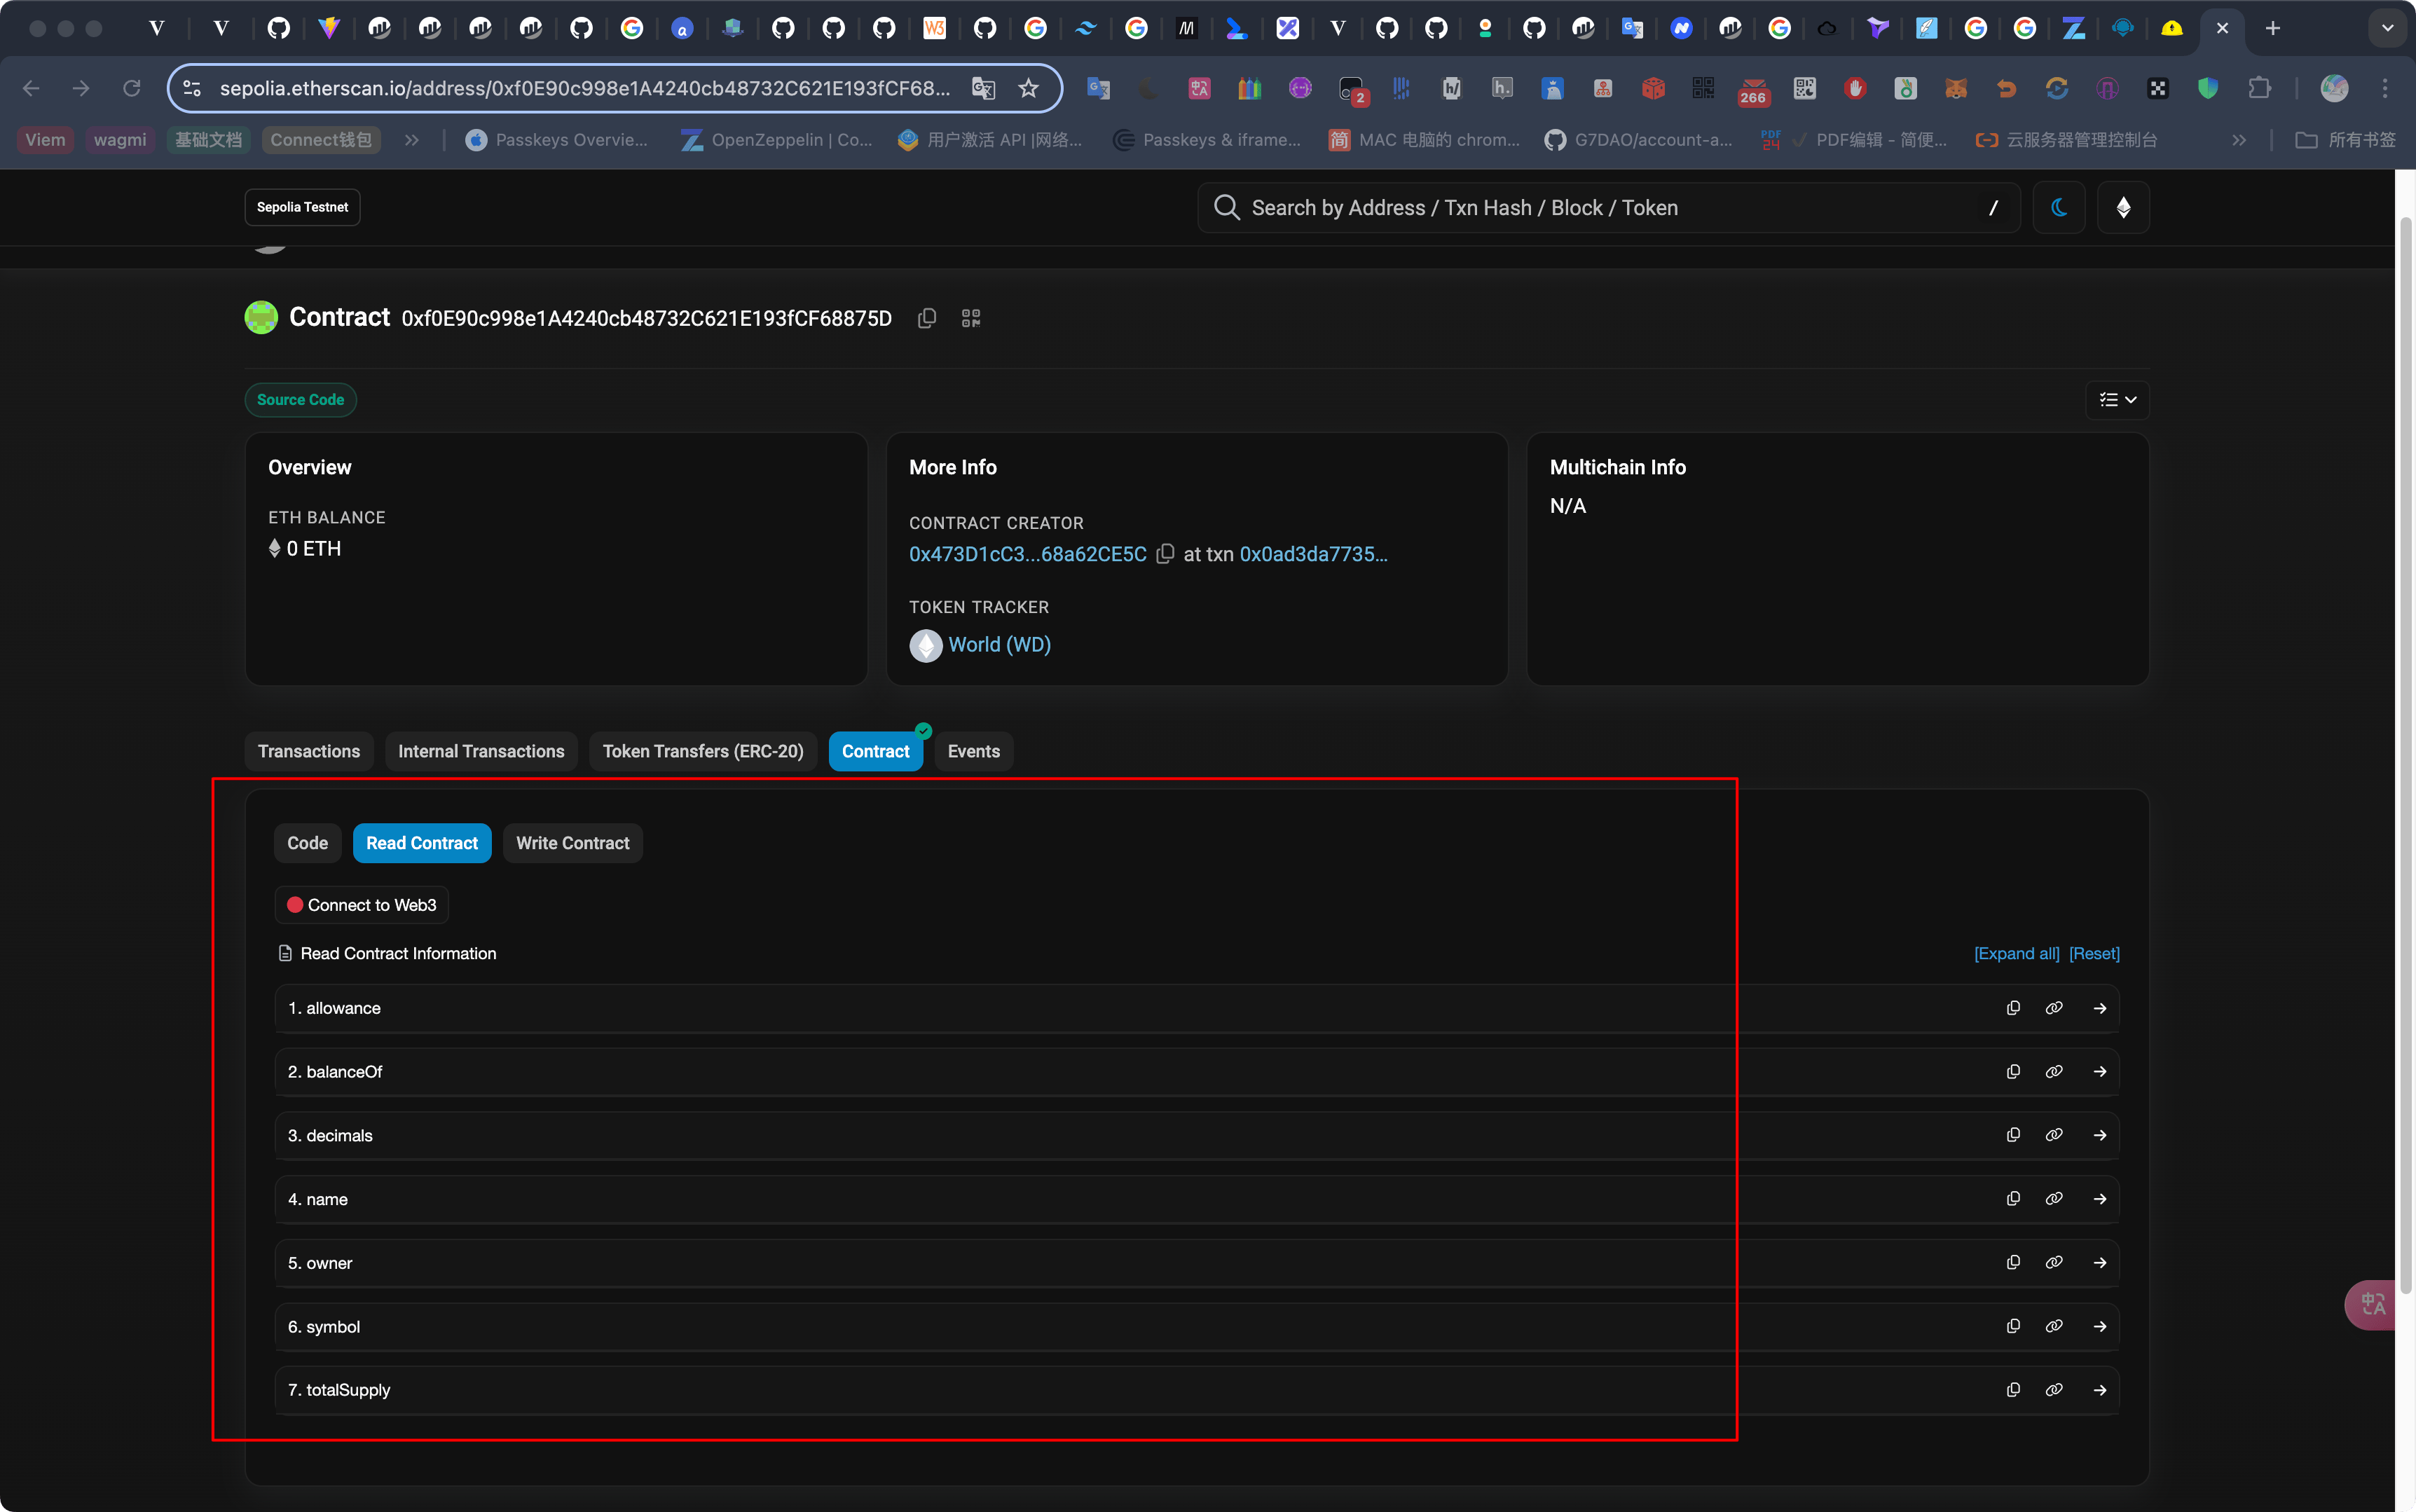Click the Source Code badge
Image resolution: width=2416 pixels, height=1512 pixels.
coord(300,399)
